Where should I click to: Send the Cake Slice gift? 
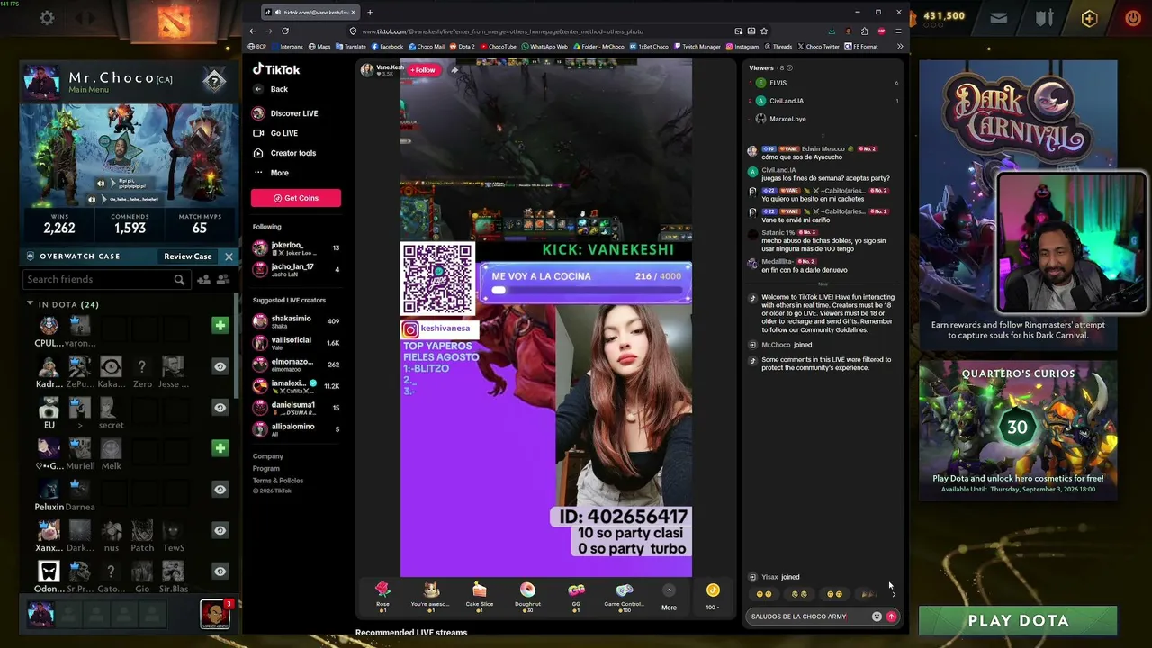pos(480,595)
